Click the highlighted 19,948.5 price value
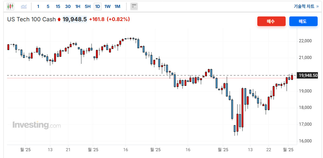Viewport: 323px width, 158px height. pyautogui.click(x=75, y=20)
